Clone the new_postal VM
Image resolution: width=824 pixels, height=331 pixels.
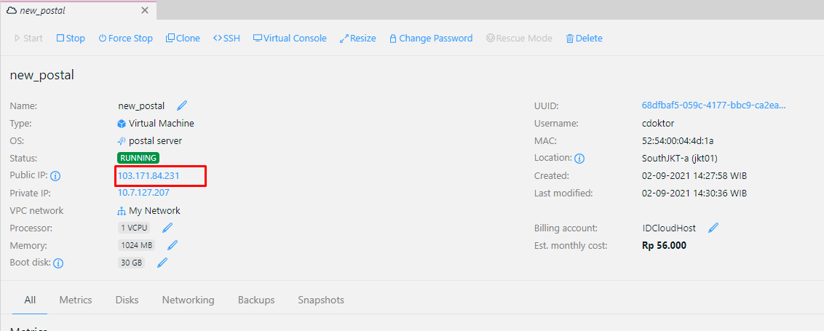183,39
